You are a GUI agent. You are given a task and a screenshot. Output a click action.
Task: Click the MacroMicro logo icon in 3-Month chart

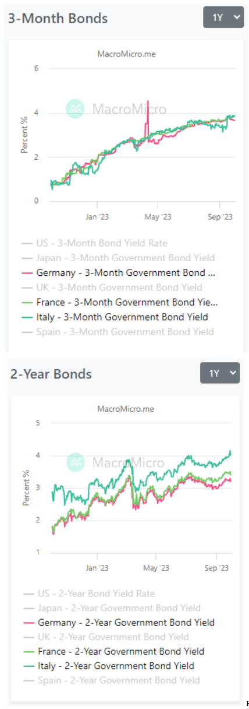point(75,109)
